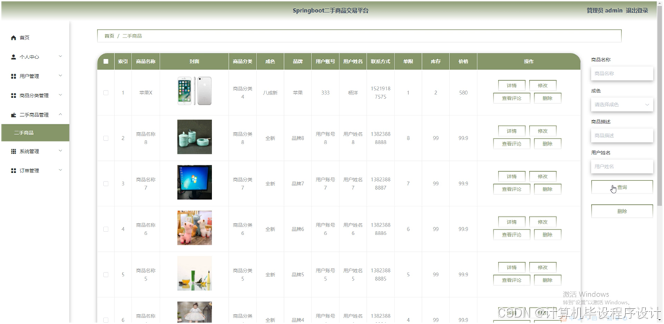Focus the 商品名称 search input field

621,73
